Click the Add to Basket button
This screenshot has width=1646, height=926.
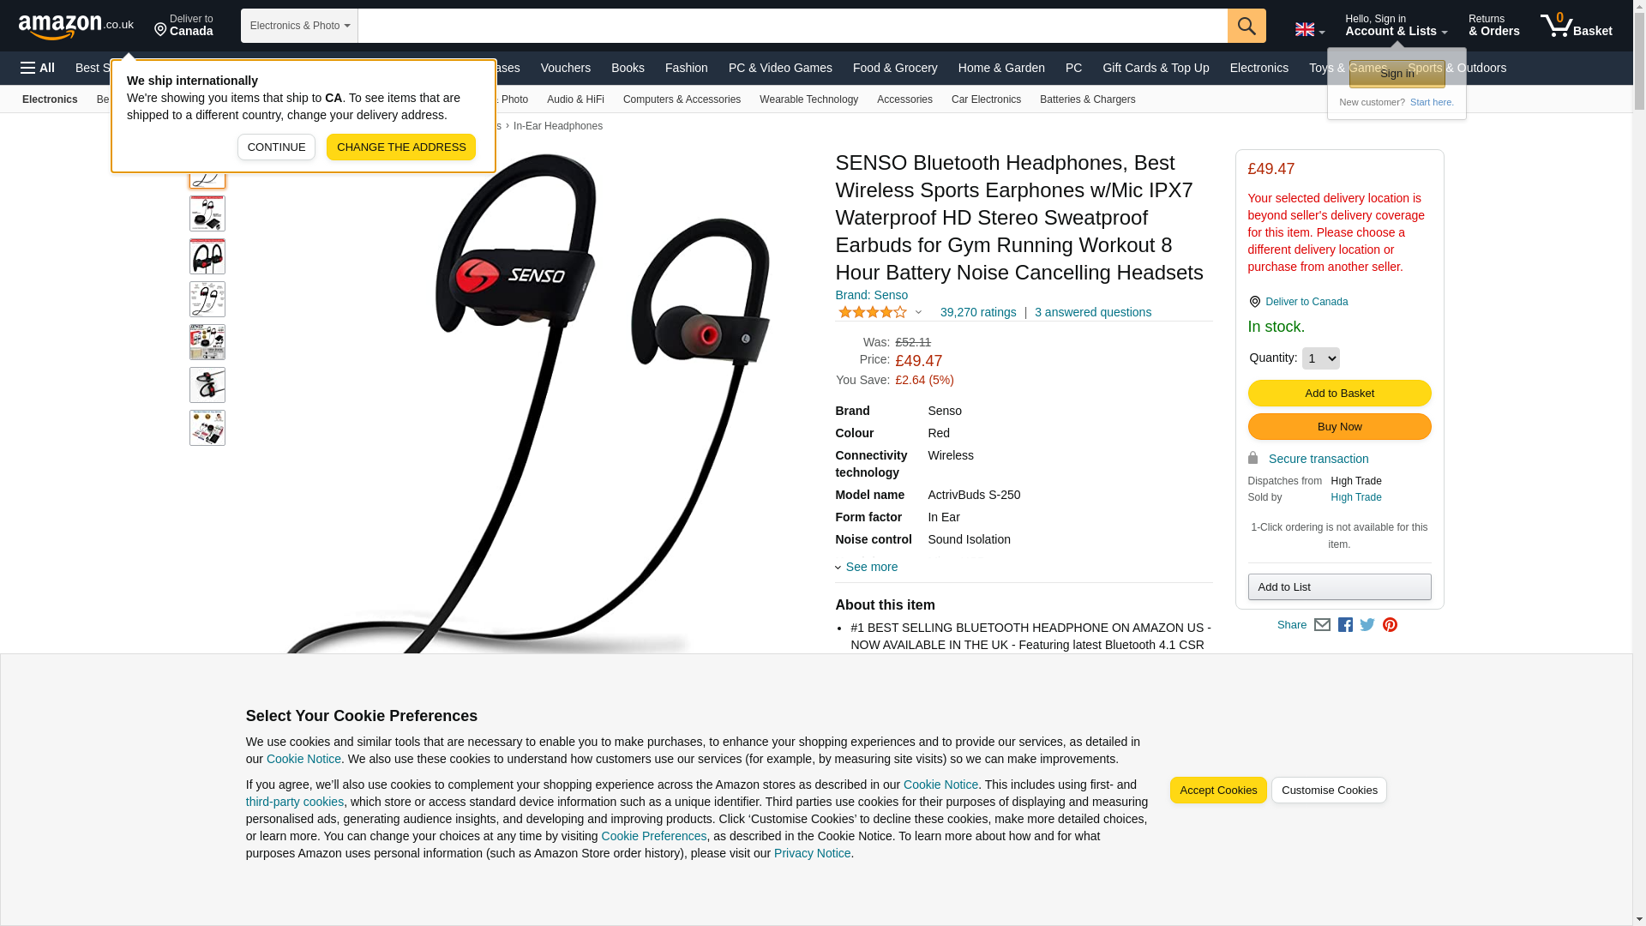coord(1339,393)
